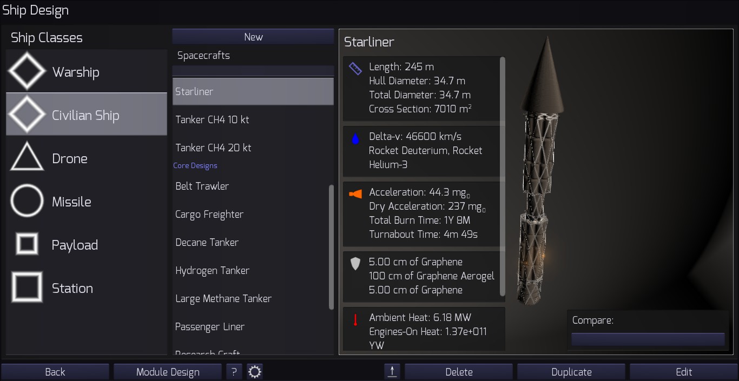The width and height of the screenshot is (739, 381).
Task: Click the upload arrow icon button
Action: (392, 372)
